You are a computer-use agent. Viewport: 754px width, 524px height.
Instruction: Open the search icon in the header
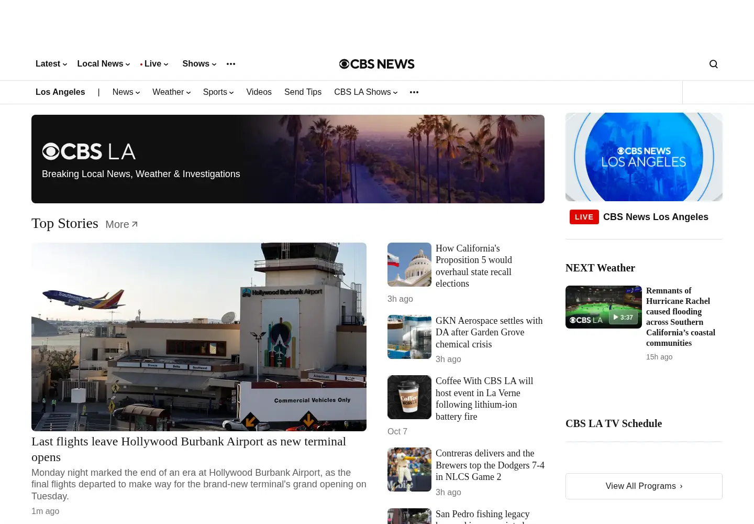[713, 64]
